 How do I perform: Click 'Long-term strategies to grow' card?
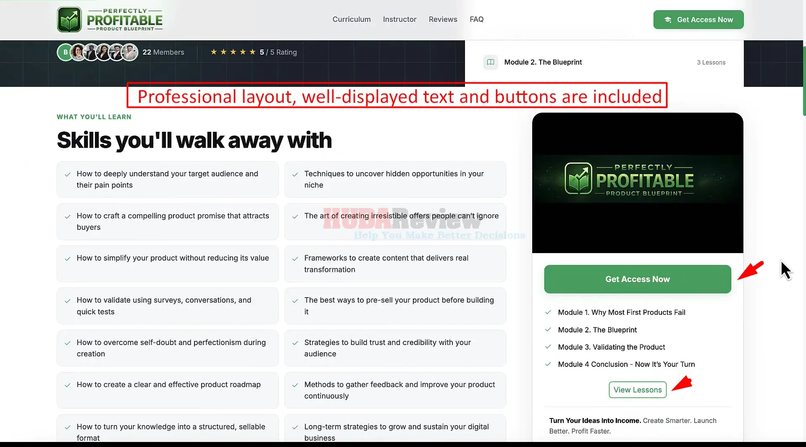[x=395, y=428]
